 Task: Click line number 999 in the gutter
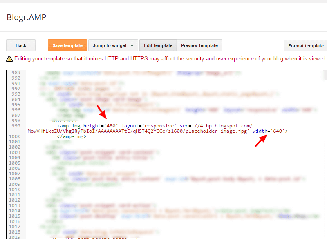pos(16,126)
